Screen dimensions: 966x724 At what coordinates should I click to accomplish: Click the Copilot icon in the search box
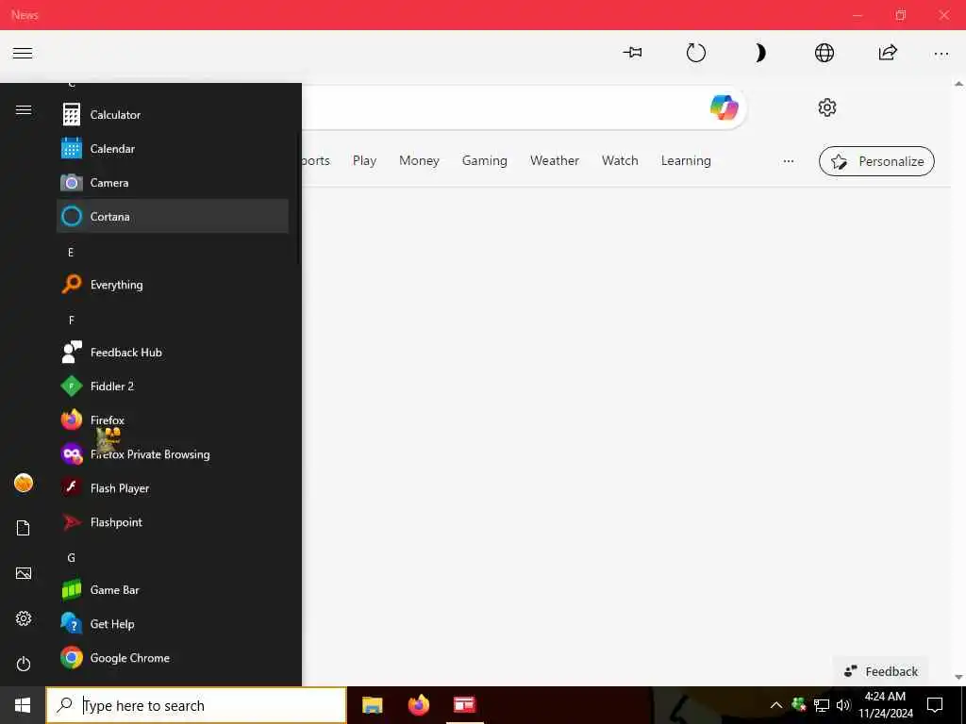pyautogui.click(x=724, y=107)
